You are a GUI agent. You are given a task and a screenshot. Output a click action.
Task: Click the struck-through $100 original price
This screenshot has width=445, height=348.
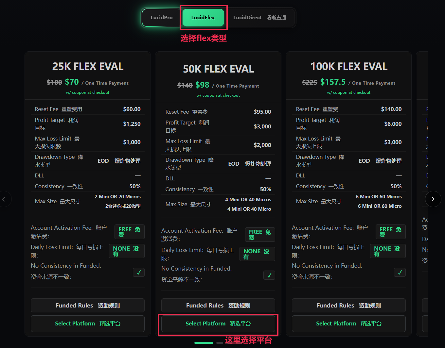[x=54, y=82]
